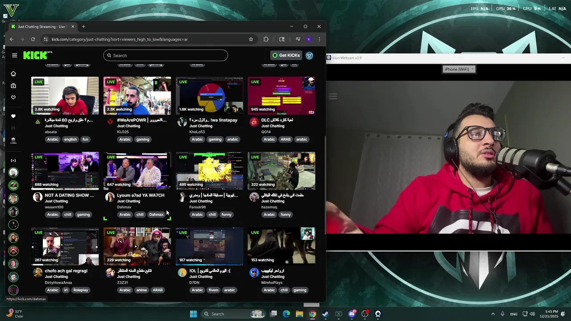The image size is (571, 321).
Task: Select the gaming tag under KLO25
Action: 143,139
